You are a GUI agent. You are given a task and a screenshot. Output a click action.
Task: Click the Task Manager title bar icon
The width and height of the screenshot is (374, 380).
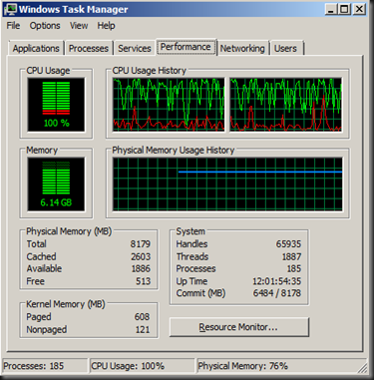(x=11, y=9)
